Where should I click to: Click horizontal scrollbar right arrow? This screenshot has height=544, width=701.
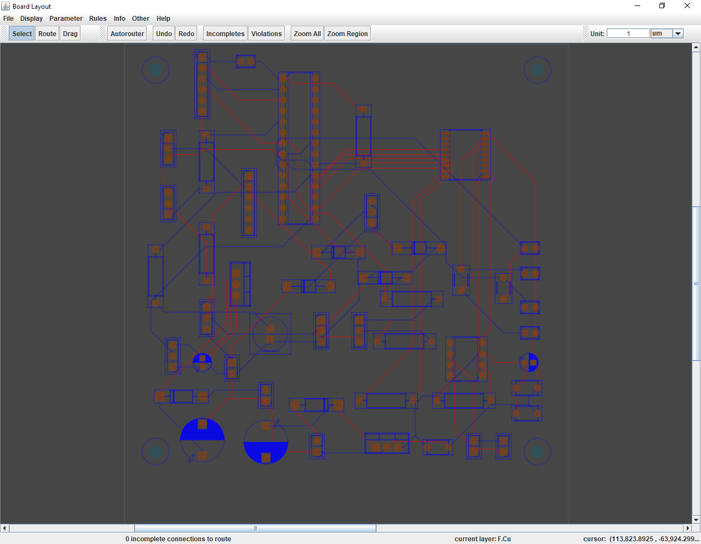pos(688,528)
